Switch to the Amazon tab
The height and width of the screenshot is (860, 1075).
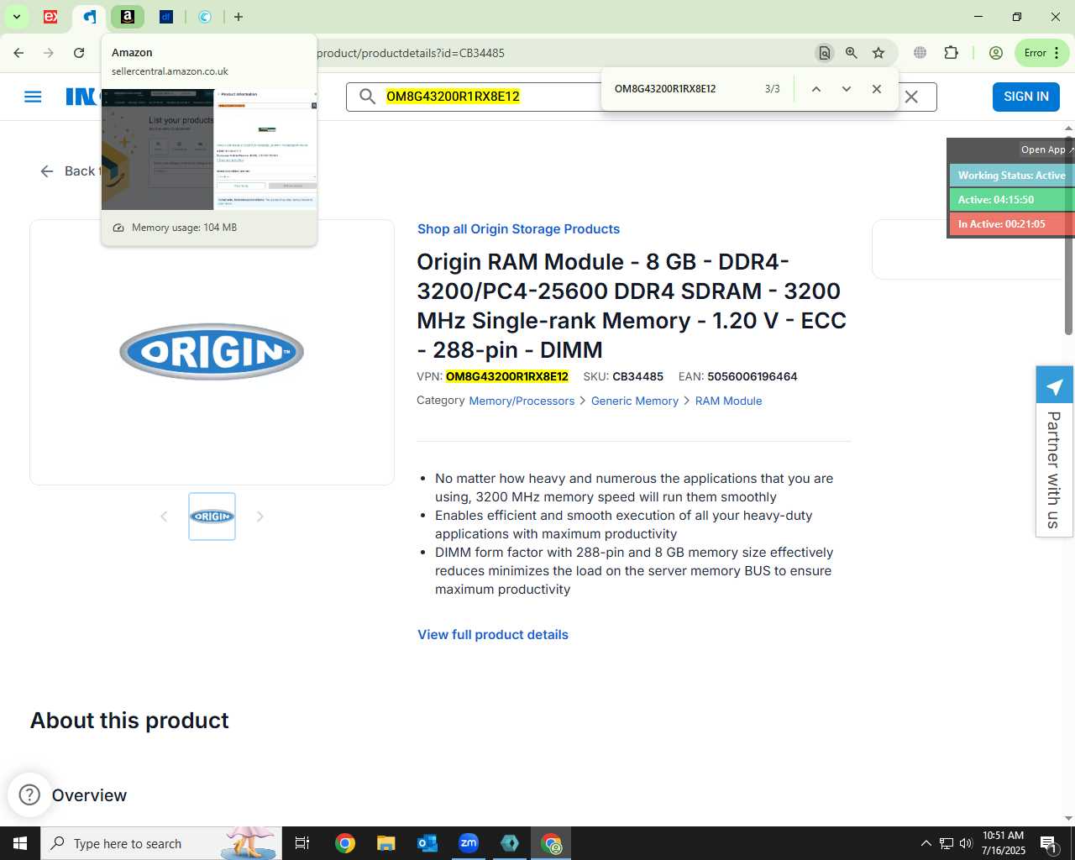click(x=128, y=17)
